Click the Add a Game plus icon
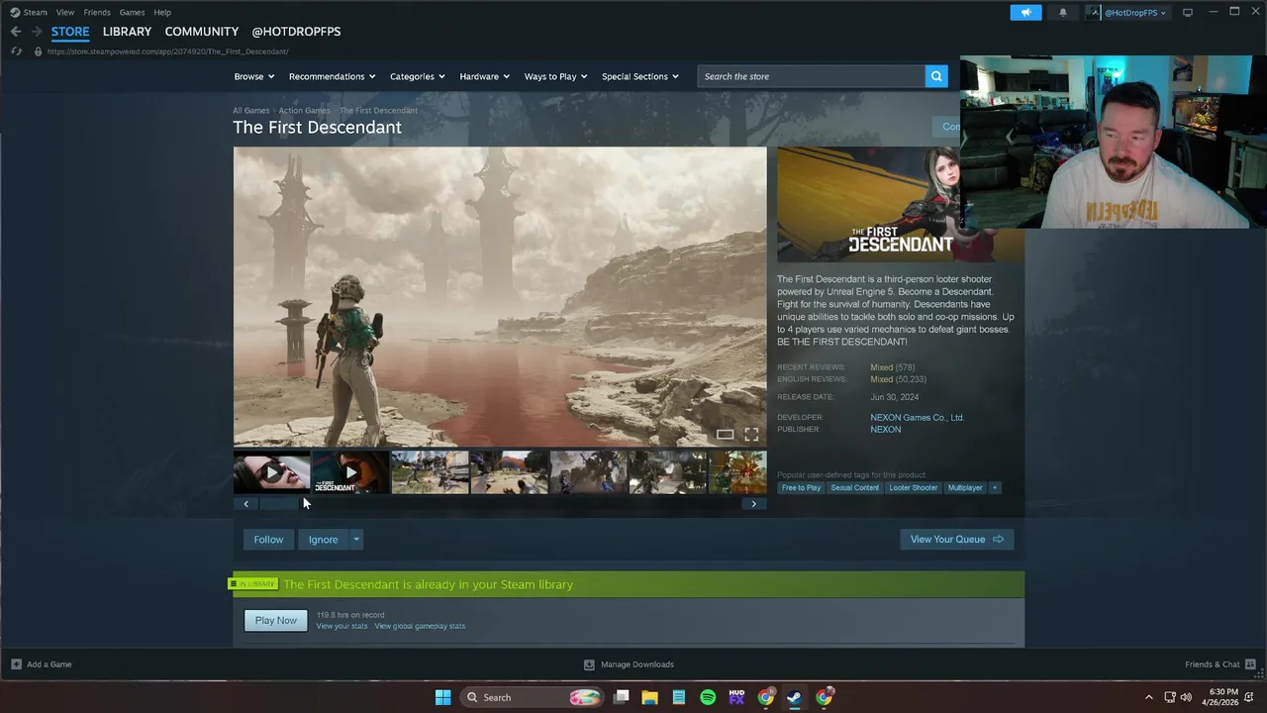 pyautogui.click(x=16, y=664)
